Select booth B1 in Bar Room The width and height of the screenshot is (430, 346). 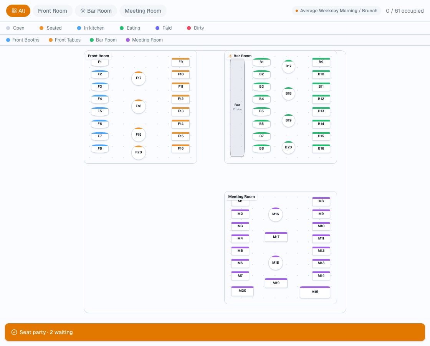point(261,62)
